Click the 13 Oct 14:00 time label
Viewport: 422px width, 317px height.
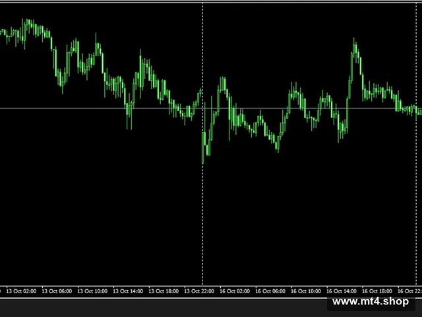coord(128,291)
